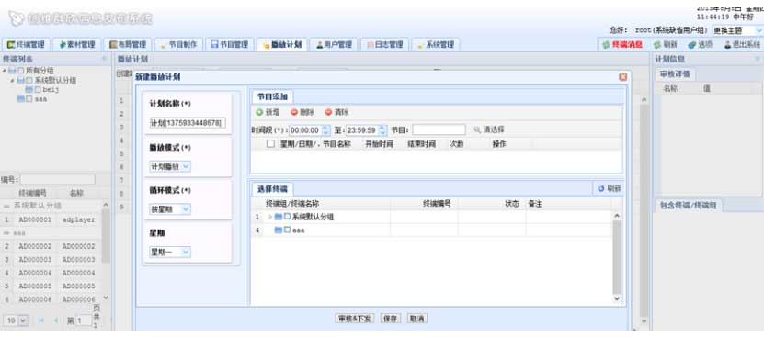Go to the 节目制作 tab
Viewport: 764px width, 337px height.
coord(178,44)
